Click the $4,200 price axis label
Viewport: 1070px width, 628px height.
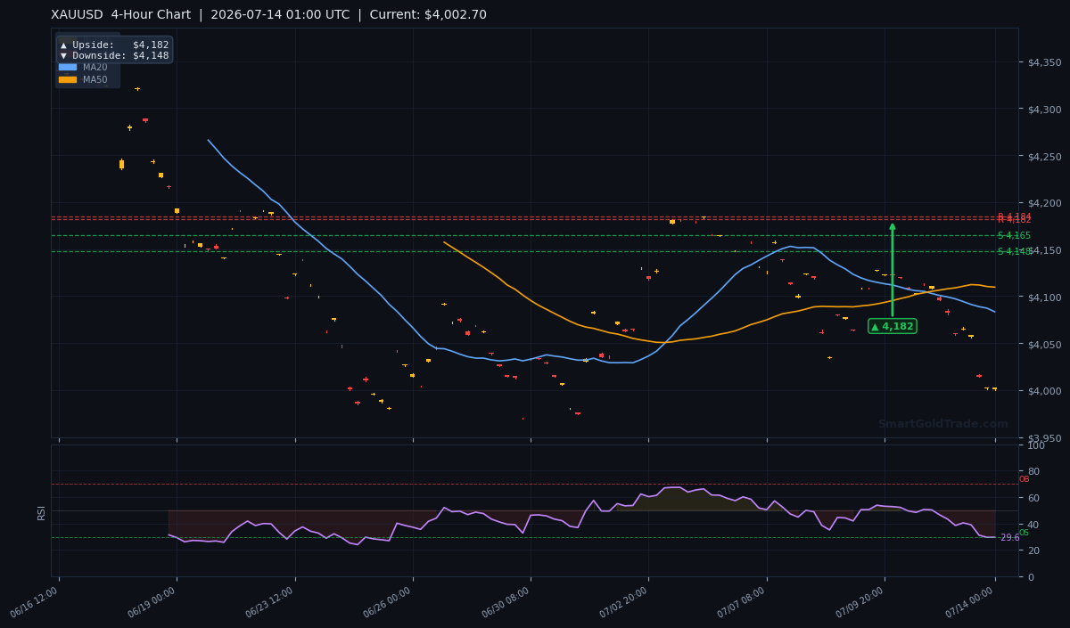click(x=1044, y=203)
